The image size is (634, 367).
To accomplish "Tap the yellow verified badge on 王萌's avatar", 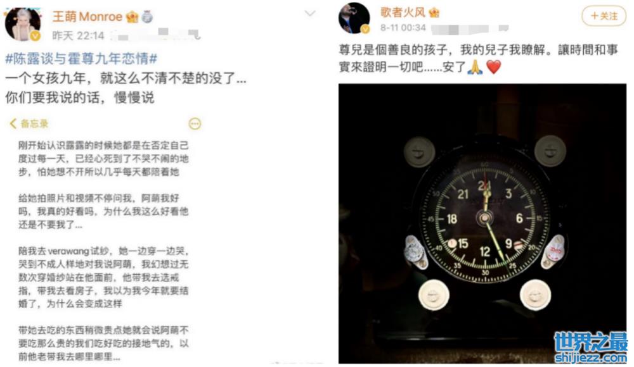I will [x=35, y=36].
